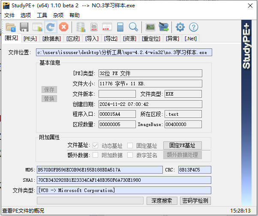Click the window with bar chart icon
Screen dimensions: 258x216
37,27
